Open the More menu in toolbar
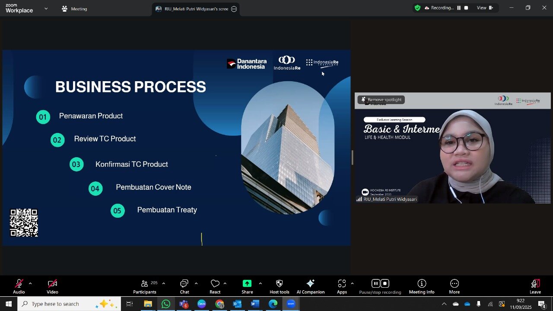 coord(454,286)
